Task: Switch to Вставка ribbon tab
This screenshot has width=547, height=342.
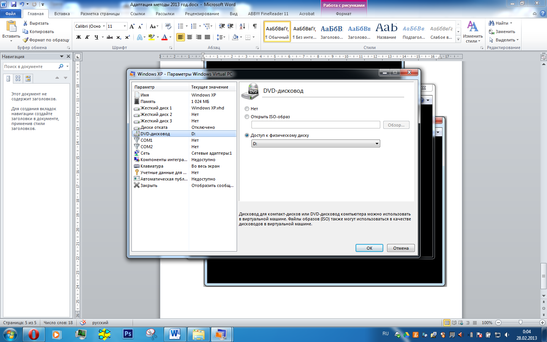Action: pos(62,14)
